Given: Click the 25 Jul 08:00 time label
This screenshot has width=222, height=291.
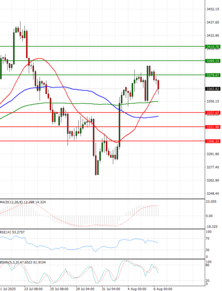Looking at the screenshot, I should coord(59,289).
